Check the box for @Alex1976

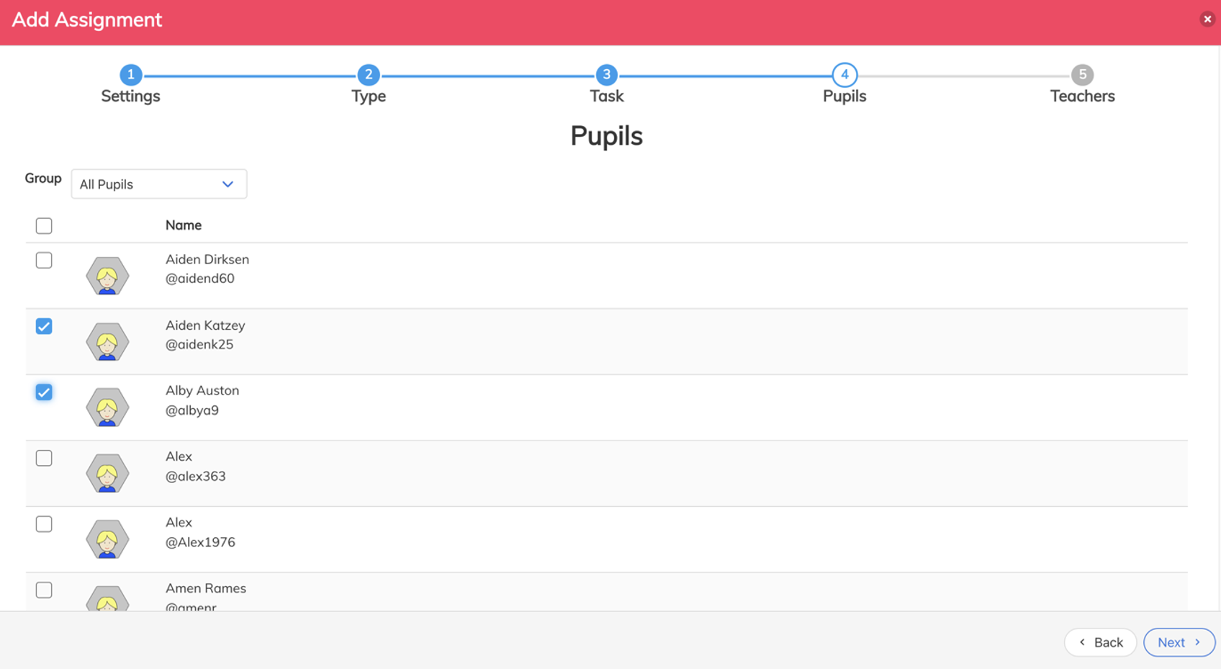44,524
